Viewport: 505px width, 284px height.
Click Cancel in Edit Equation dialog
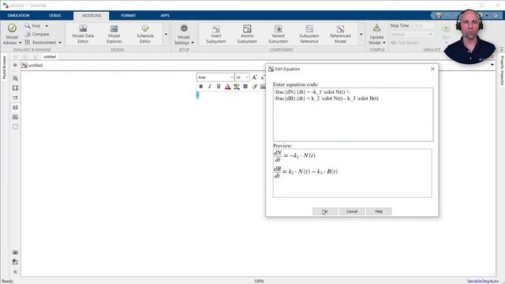point(352,211)
